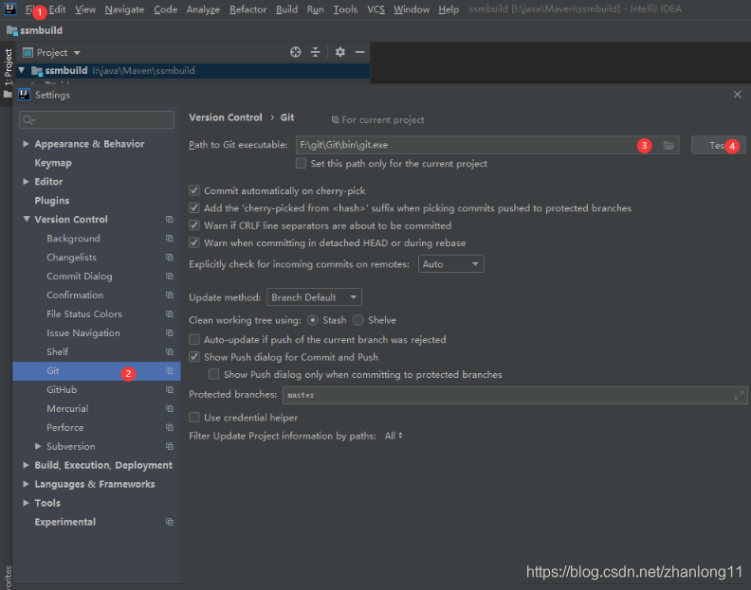This screenshot has height=590, width=751.
Task: Click per-project icon next to Issue Navigation
Action: [x=170, y=333]
